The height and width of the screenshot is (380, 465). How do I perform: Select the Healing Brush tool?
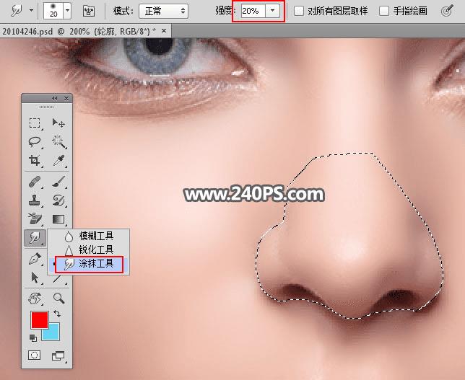35,181
